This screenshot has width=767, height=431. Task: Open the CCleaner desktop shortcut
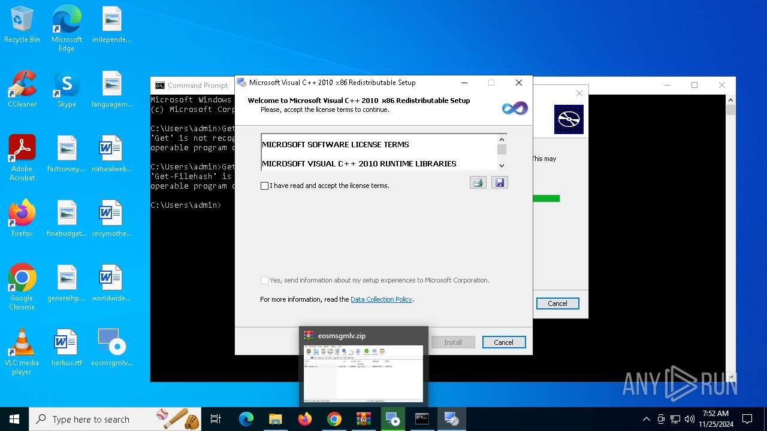point(22,89)
